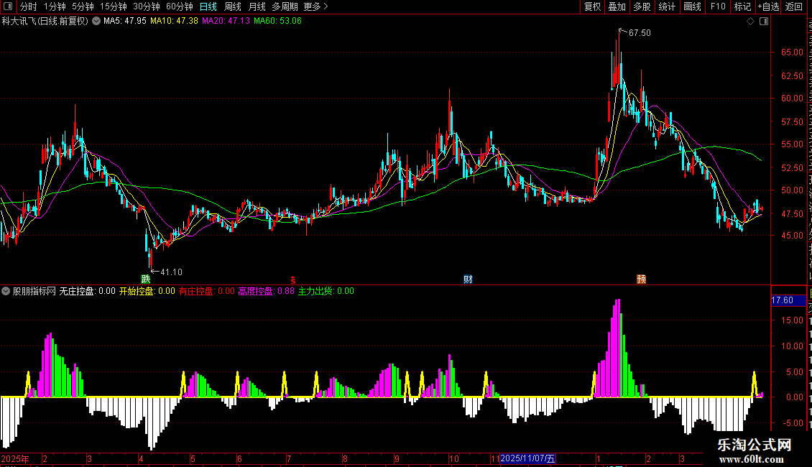Click the MA20: 47.13 label

pos(226,22)
